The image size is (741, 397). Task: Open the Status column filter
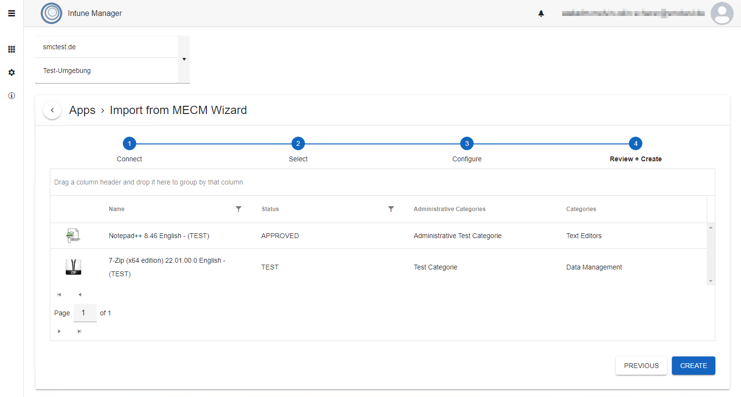tap(391, 209)
